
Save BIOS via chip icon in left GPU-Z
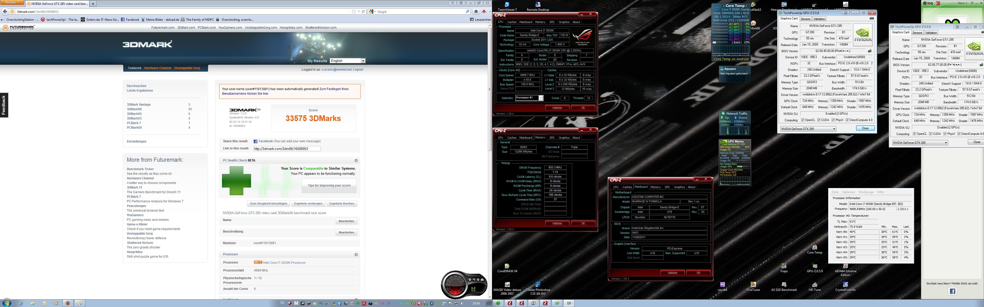coord(870,51)
